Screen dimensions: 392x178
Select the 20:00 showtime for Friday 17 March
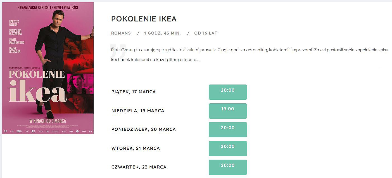[228, 92]
